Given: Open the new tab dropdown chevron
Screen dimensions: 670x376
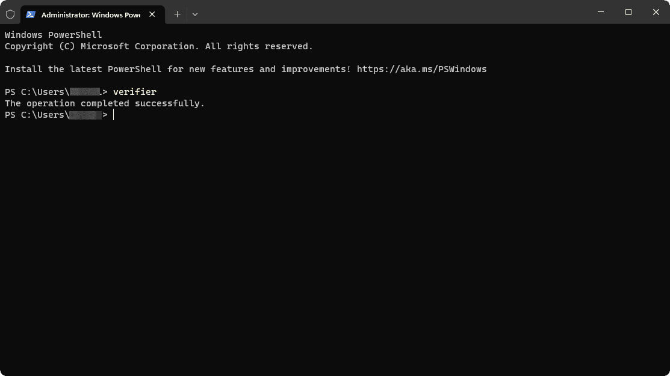Looking at the screenshot, I should (194, 14).
